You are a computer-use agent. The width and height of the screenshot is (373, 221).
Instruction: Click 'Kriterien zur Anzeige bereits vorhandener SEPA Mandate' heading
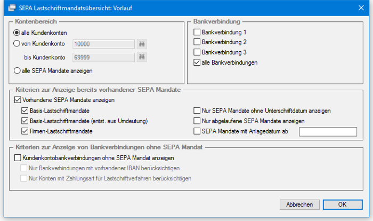tap(98, 90)
